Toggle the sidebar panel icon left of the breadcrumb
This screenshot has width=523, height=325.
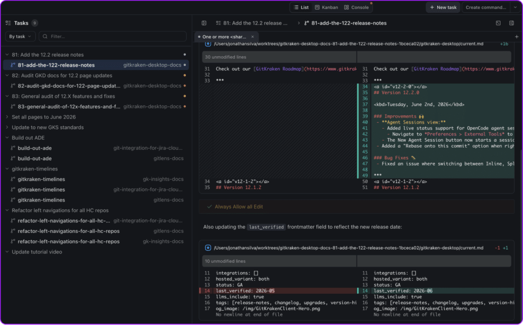204,23
